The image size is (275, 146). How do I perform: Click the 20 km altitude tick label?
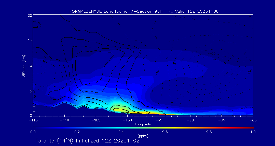[30, 15]
